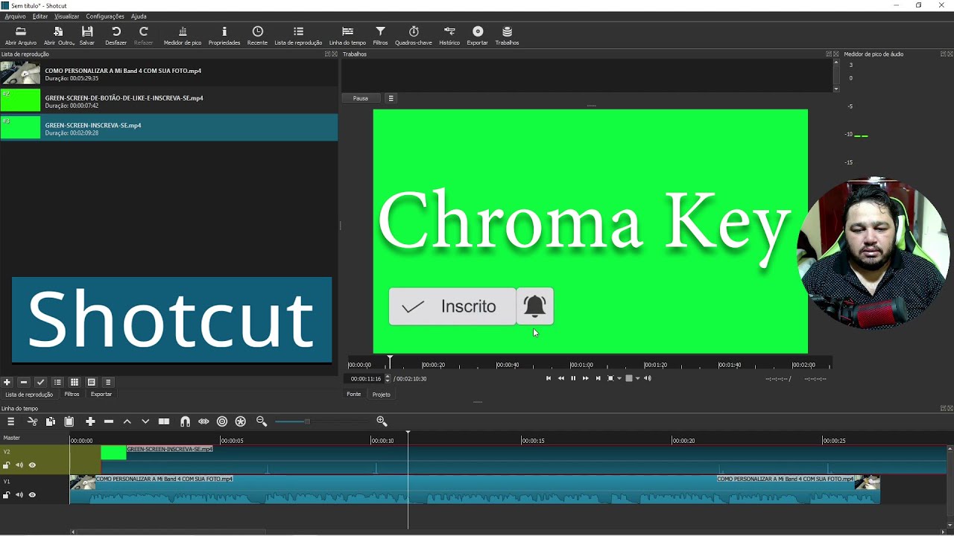Click the player volume speaker icon

[x=648, y=378]
